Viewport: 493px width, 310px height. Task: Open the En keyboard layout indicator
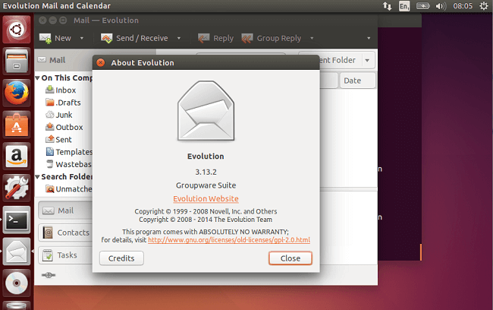tap(404, 6)
